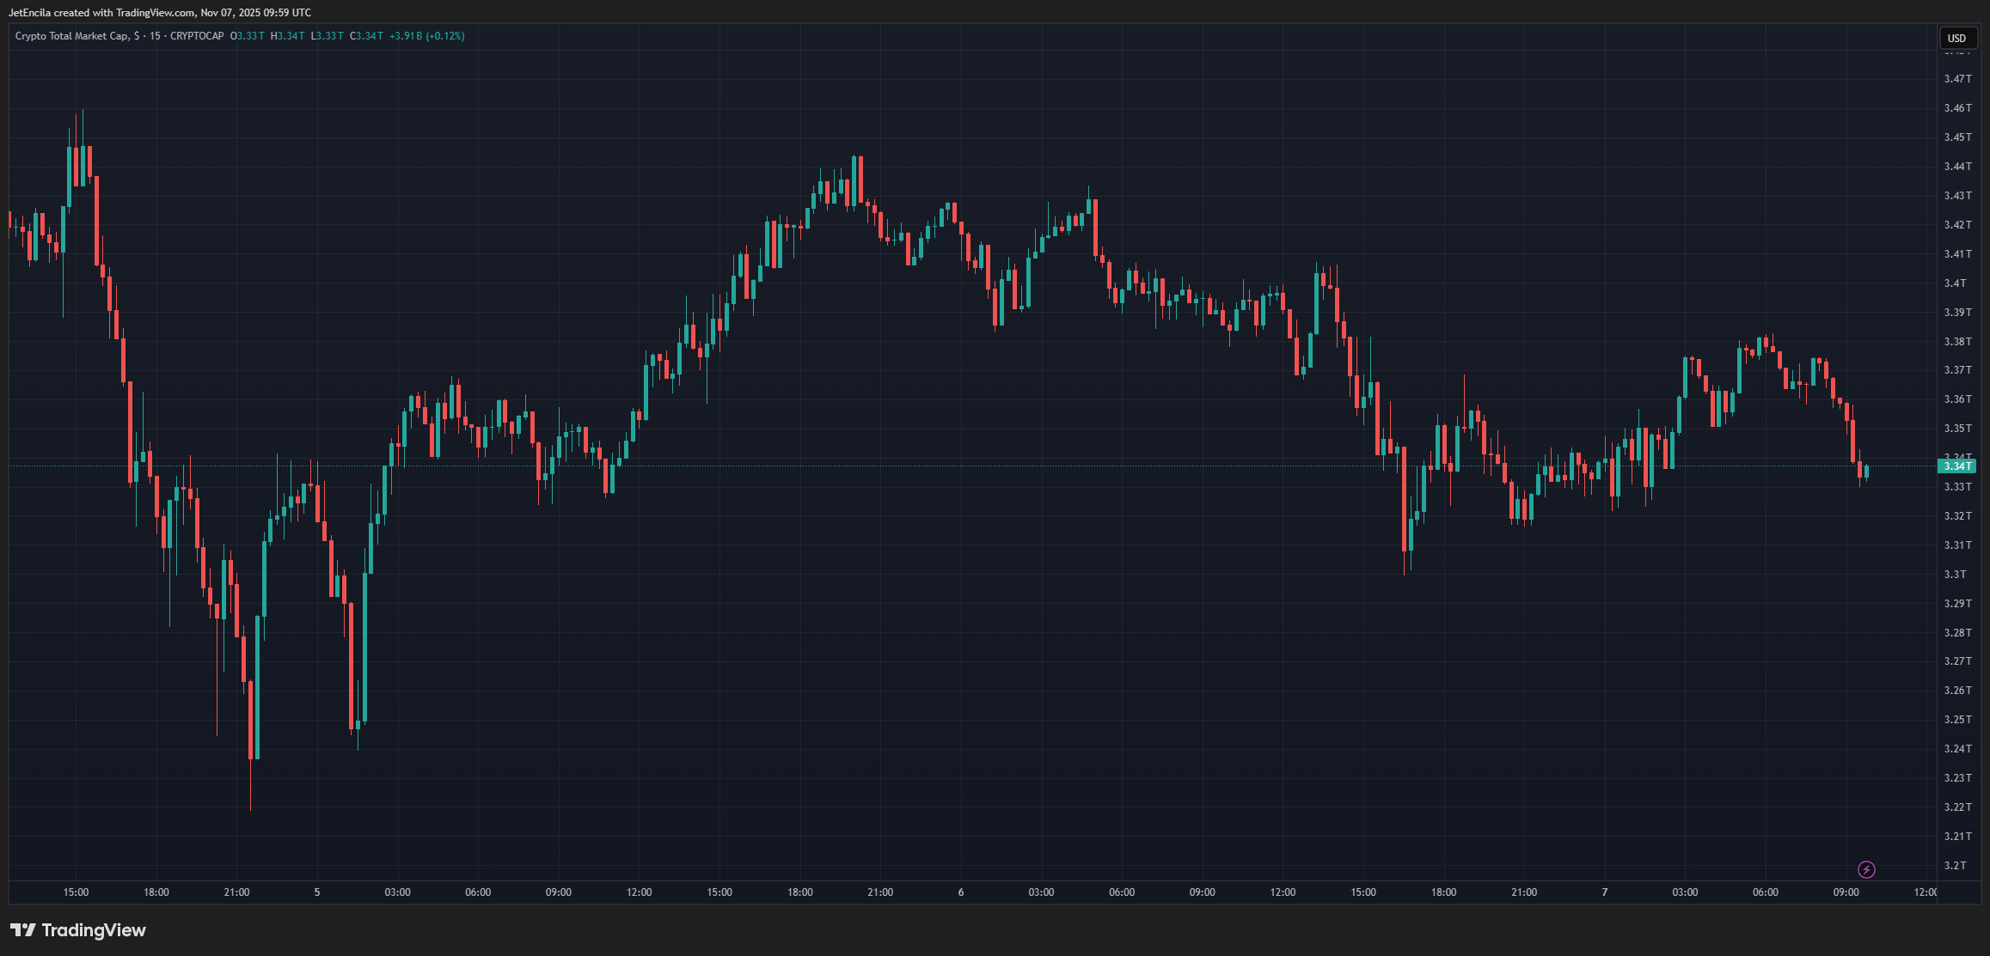Click the Close value C3.34T

click(366, 36)
